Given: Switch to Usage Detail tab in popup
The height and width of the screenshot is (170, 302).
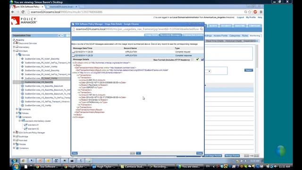Looking at the screenshot, I should click(x=151, y=35).
